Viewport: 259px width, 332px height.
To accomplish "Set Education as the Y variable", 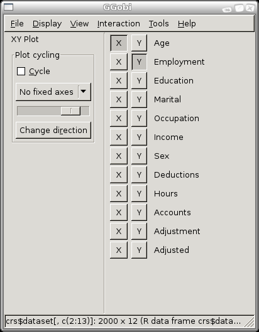I will click(x=139, y=81).
